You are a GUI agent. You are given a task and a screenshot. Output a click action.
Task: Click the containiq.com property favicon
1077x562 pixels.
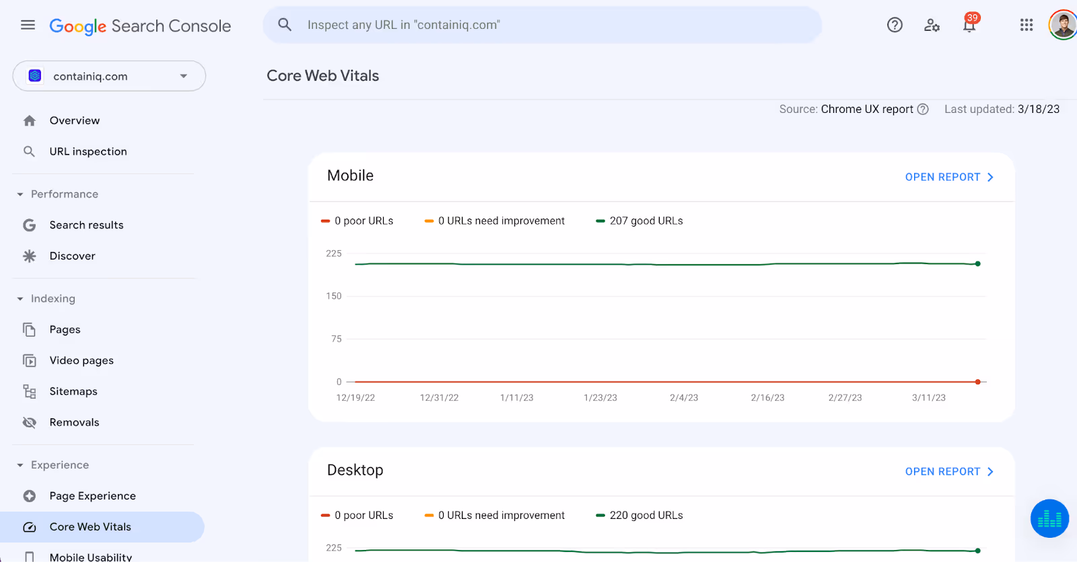[x=35, y=76]
